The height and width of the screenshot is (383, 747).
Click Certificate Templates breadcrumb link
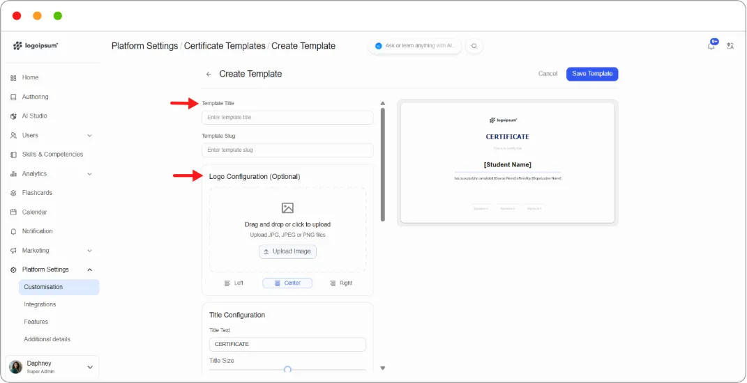click(225, 46)
